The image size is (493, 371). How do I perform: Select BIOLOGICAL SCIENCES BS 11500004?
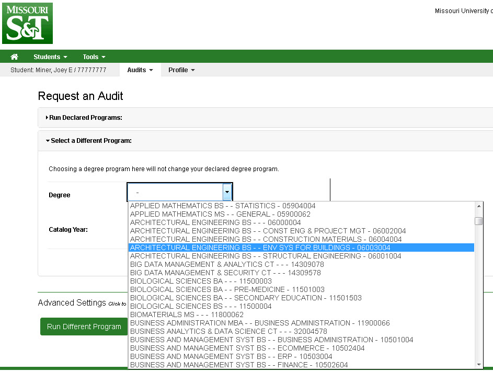[x=301, y=306]
